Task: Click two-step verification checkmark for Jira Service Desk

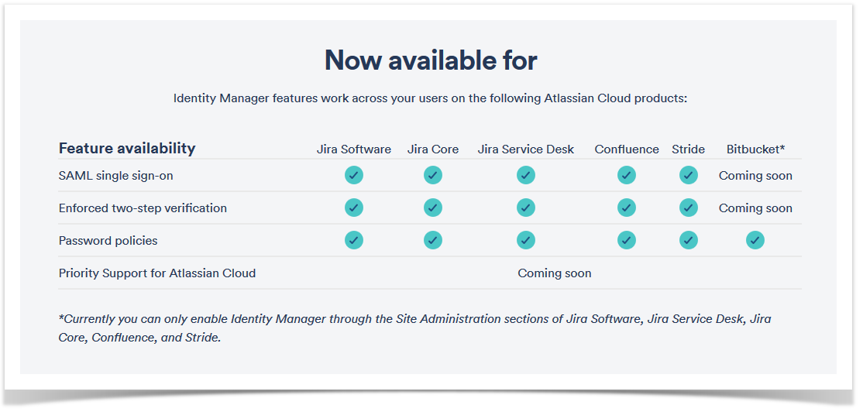Action: [525, 208]
